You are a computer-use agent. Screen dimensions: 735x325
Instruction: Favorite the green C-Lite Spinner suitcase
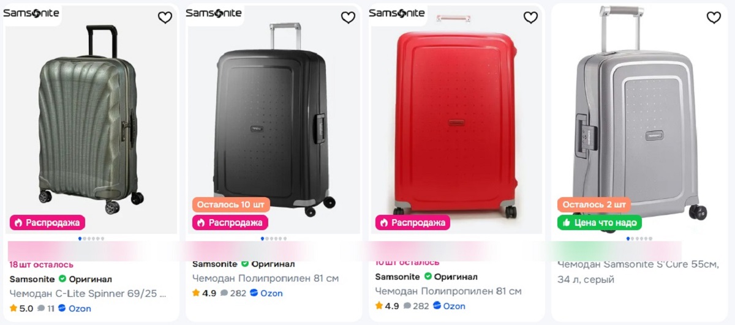tap(165, 18)
